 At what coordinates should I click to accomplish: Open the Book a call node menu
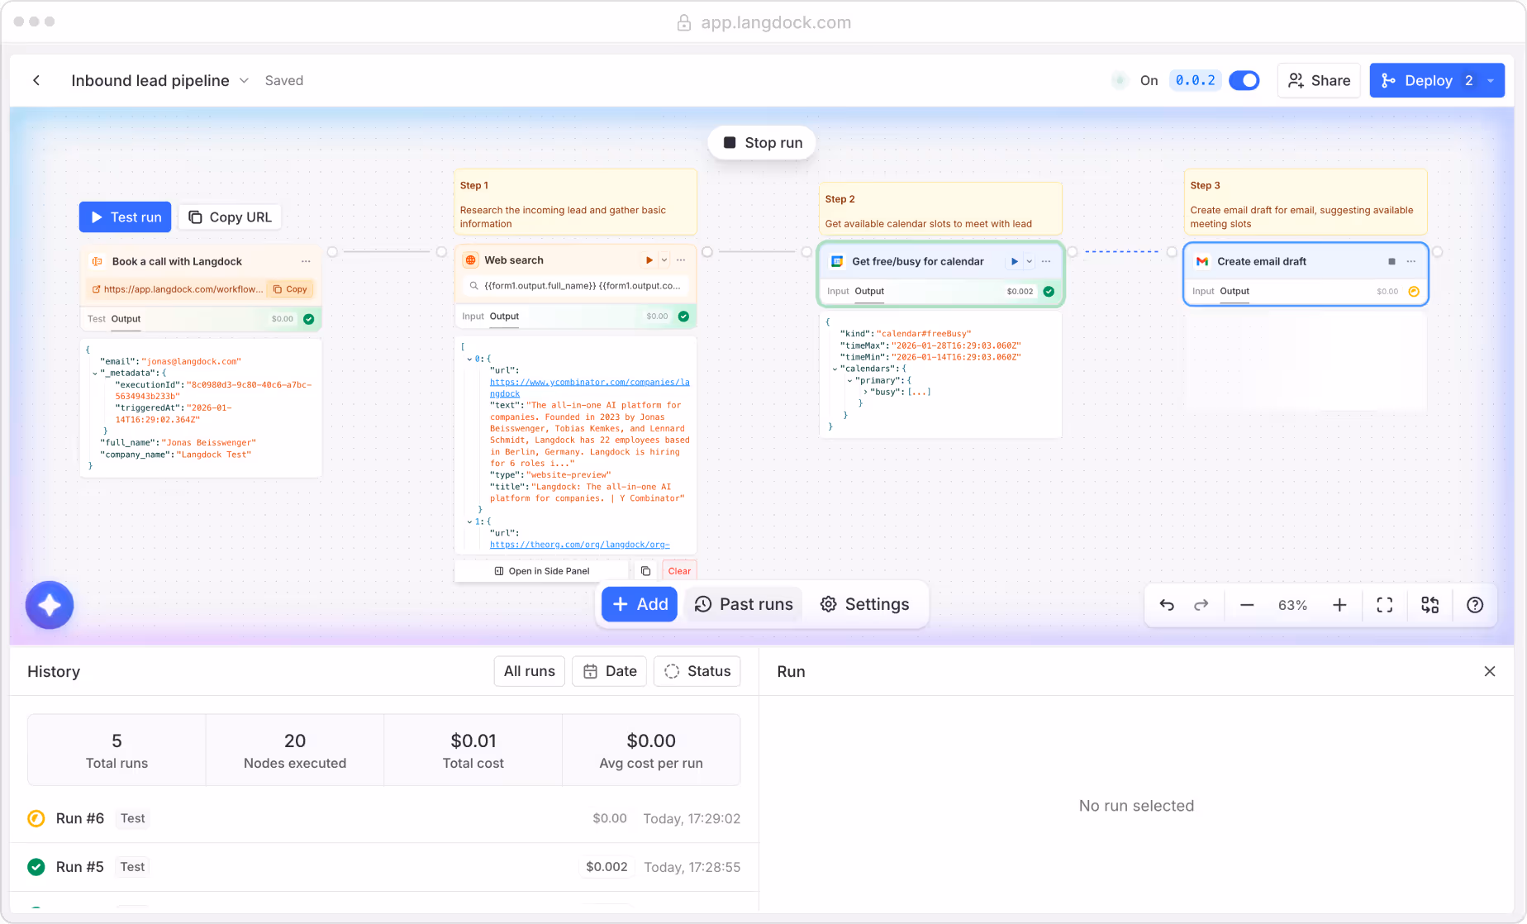click(306, 261)
